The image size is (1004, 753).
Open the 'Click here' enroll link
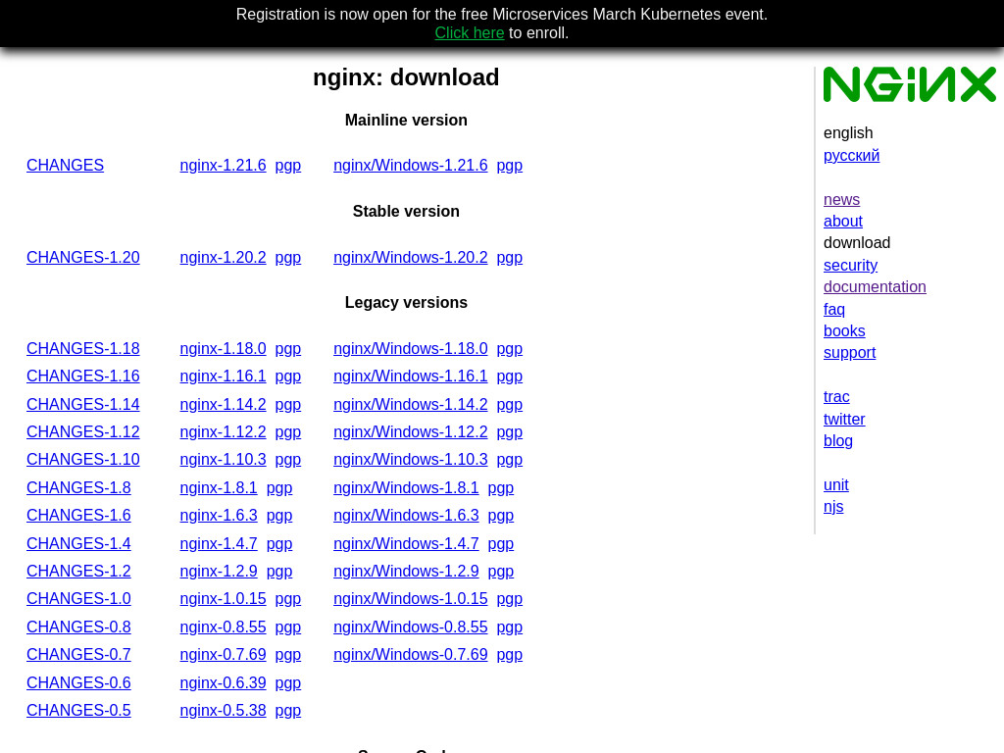(470, 32)
